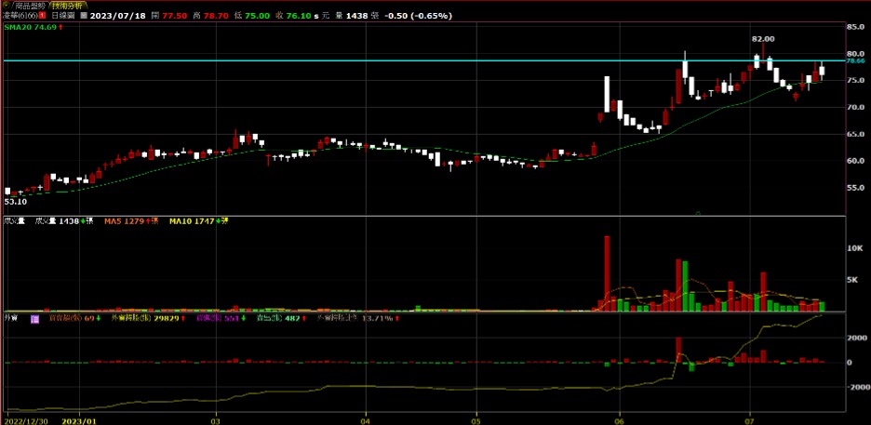Image resolution: width=871 pixels, height=425 pixels.
Task: Click the 78.66 price tag on axis
Action: 855,60
